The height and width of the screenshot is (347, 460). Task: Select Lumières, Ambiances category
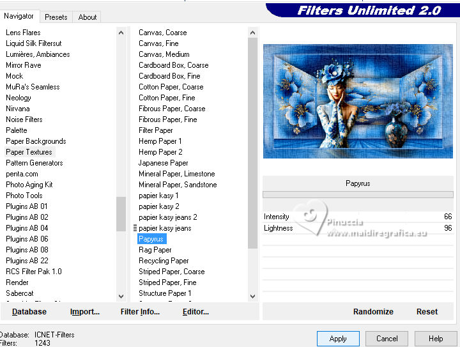[38, 54]
